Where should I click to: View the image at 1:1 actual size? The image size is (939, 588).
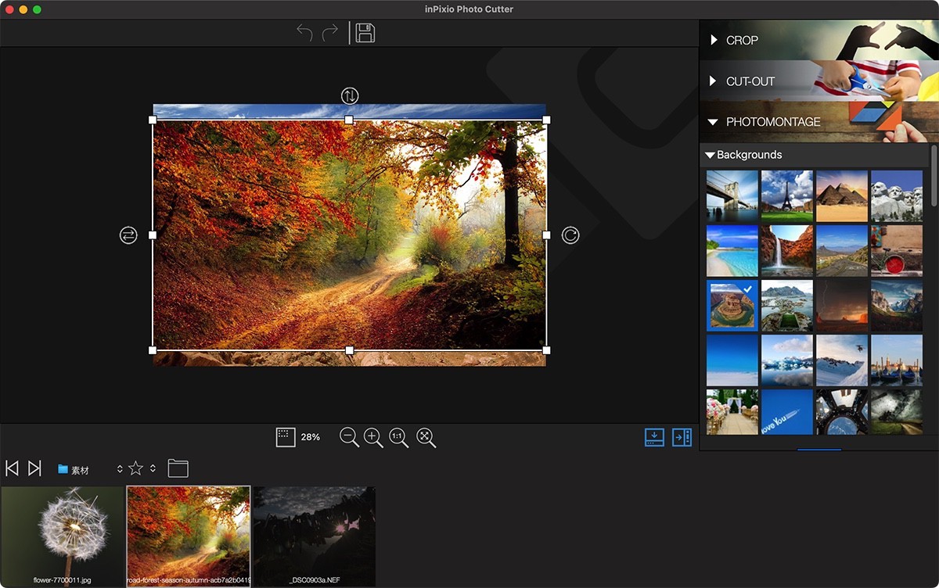coord(398,437)
